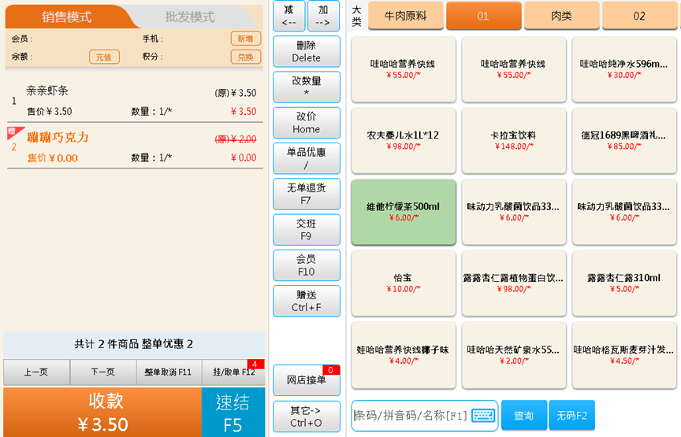Click the 兑换 points redeem button
This screenshot has width=681, height=437.
tap(245, 57)
